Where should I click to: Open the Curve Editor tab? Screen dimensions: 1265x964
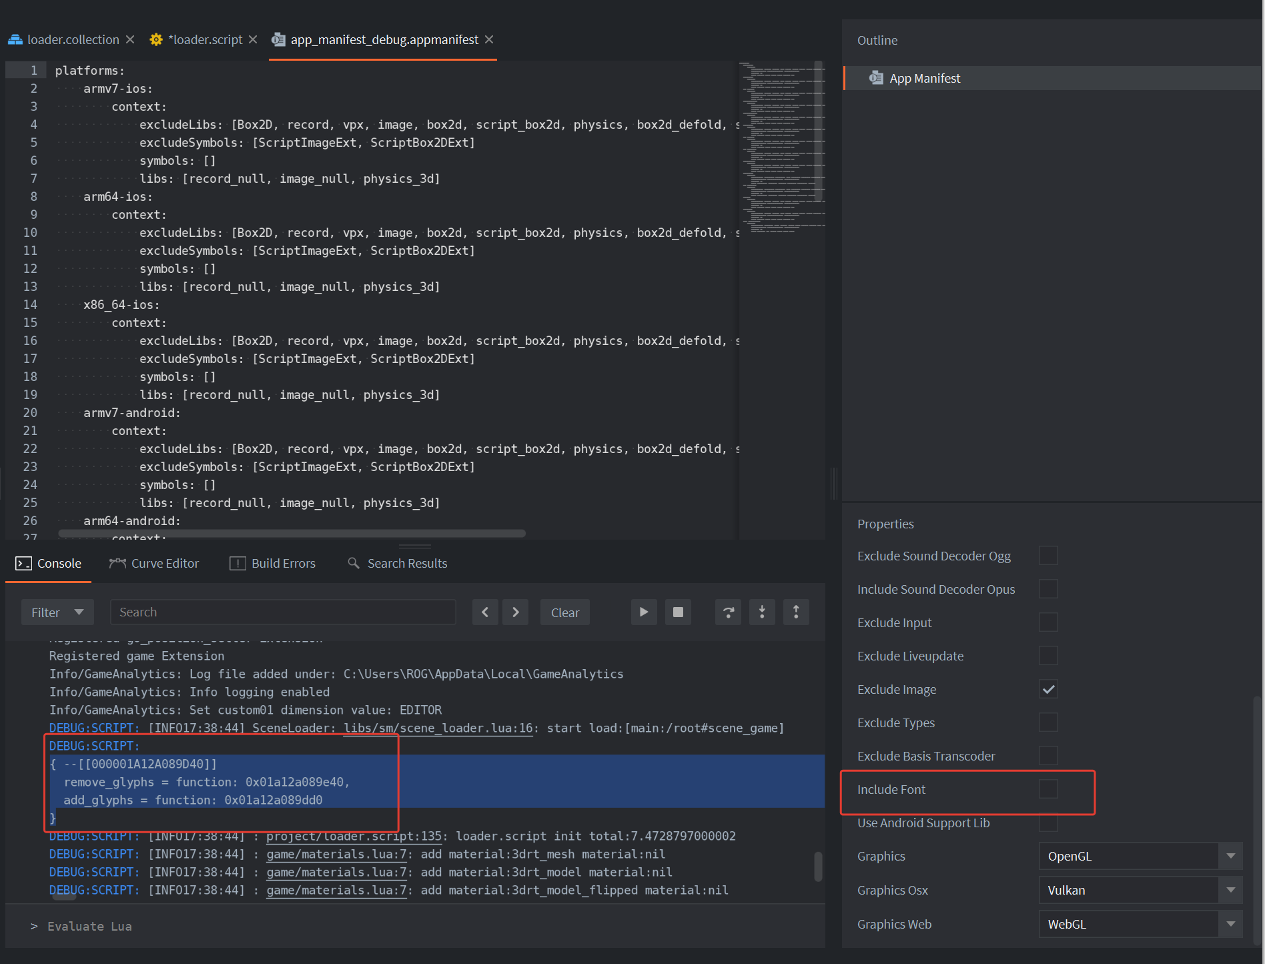[154, 563]
